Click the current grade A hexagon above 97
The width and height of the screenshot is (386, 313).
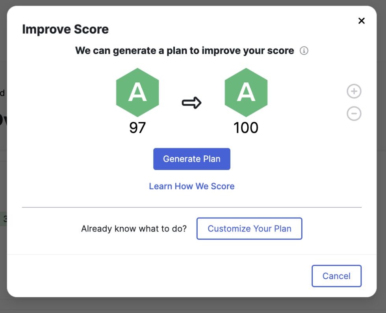(137, 93)
